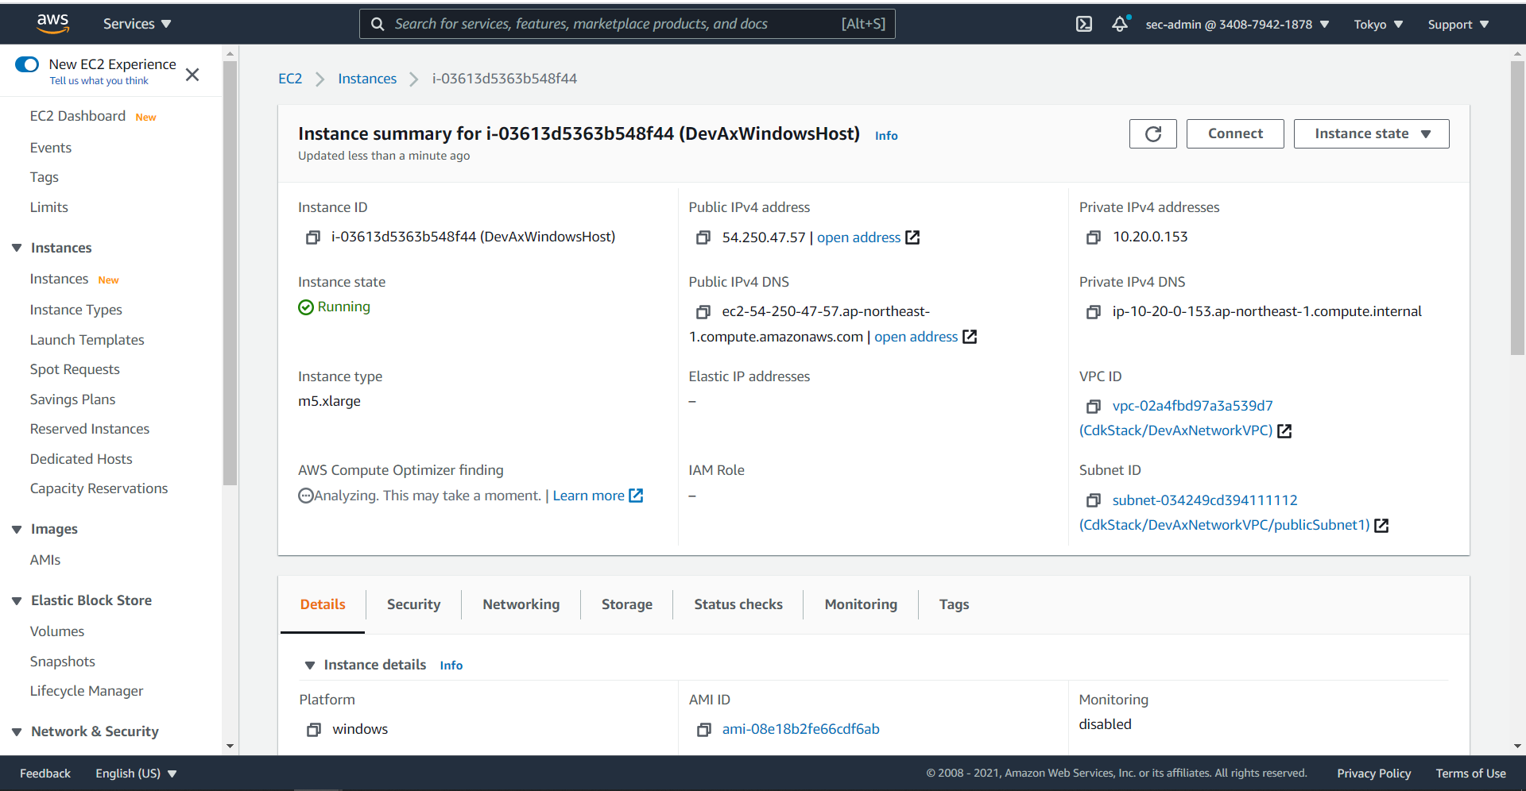1526x791 pixels.
Task: Click external link icon beside CdkStack/DevAxNetworkVPC
Action: click(x=1284, y=430)
